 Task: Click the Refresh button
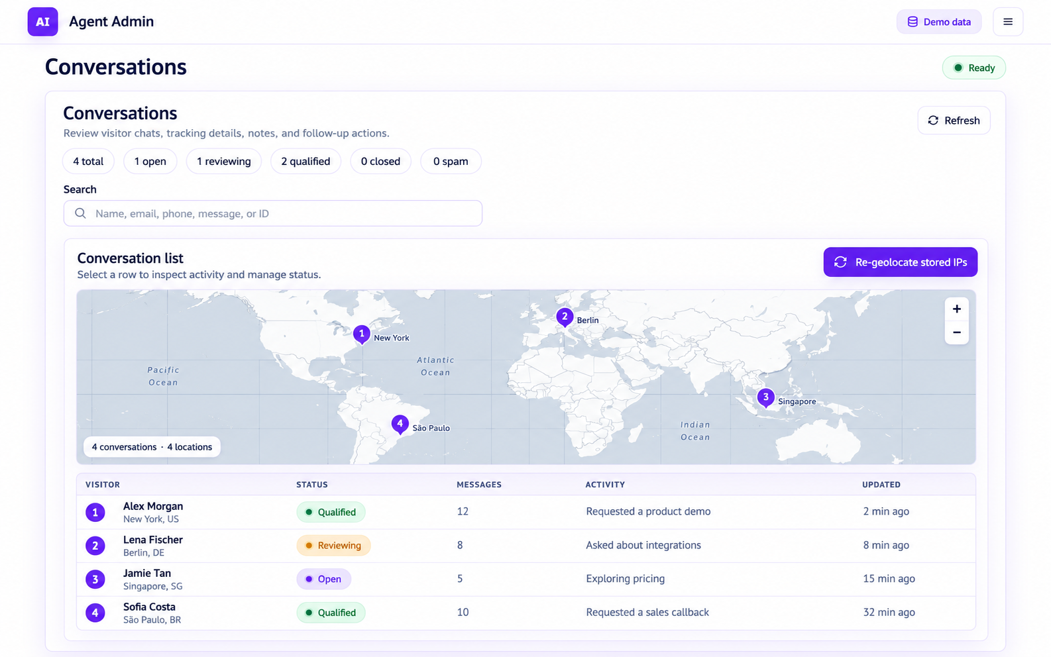[954, 121]
